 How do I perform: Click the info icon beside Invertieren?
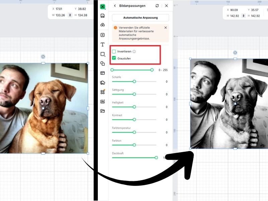pyautogui.click(x=134, y=52)
